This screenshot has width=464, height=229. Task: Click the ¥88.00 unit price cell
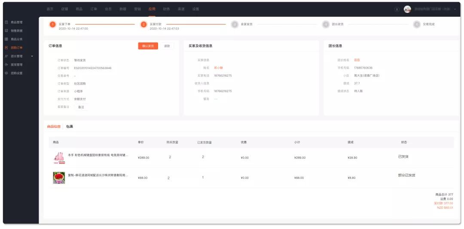143,178
